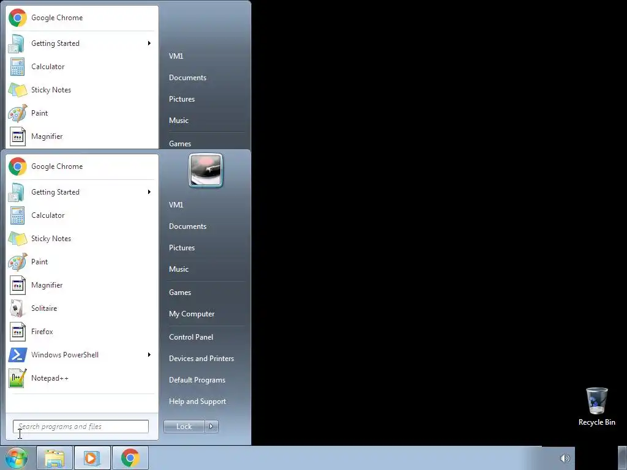Image resolution: width=627 pixels, height=470 pixels.
Task: Expand the arrow beside the Lock button
Action: (x=211, y=427)
